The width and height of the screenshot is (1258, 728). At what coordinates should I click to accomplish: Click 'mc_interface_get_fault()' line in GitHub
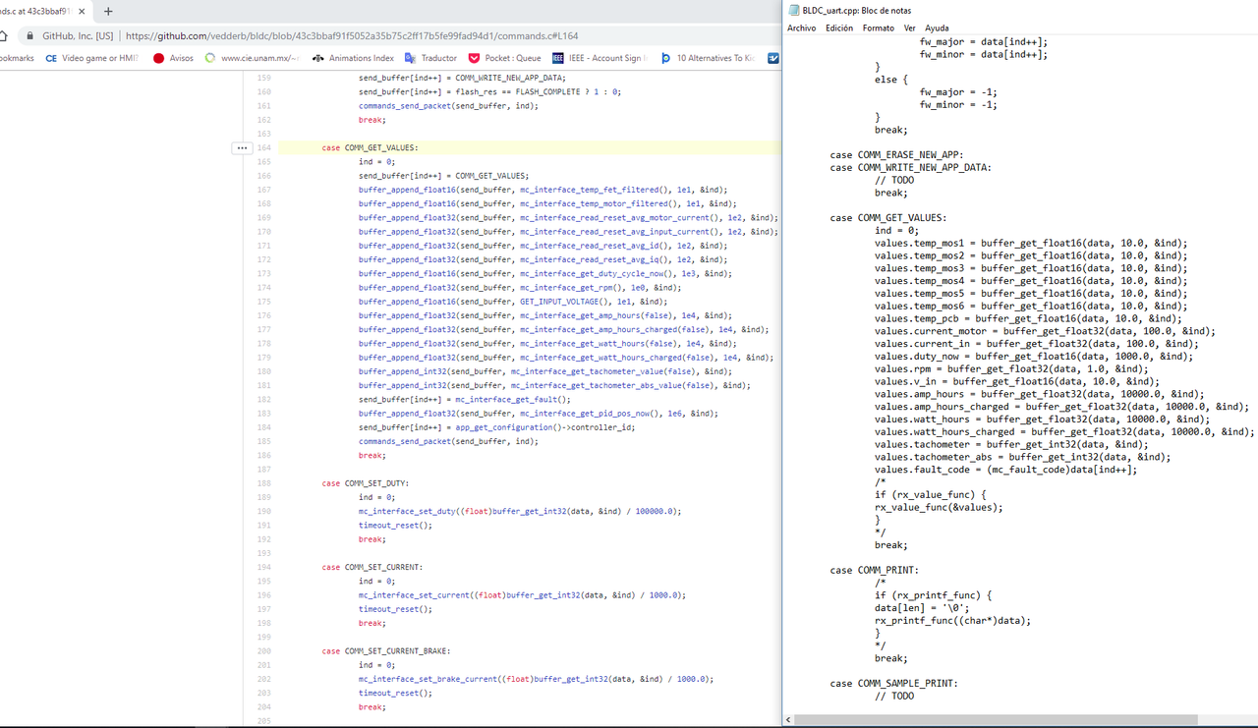[464, 399]
